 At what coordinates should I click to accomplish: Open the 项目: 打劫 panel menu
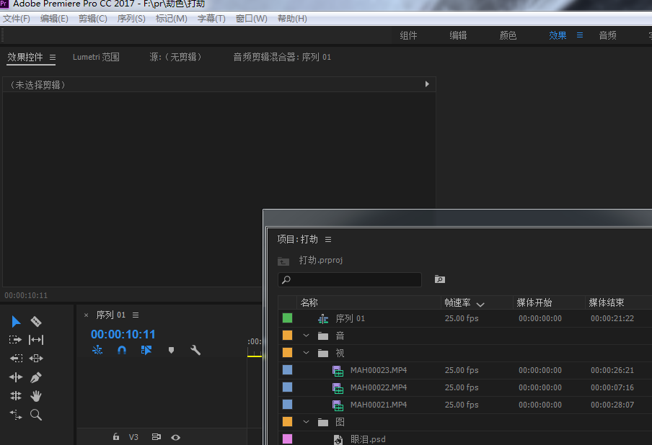[x=328, y=240]
